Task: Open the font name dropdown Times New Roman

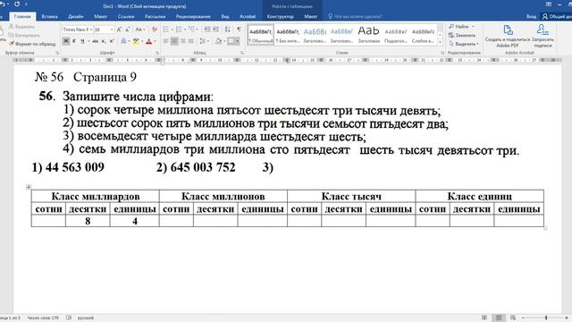Action: pyautogui.click(x=91, y=30)
